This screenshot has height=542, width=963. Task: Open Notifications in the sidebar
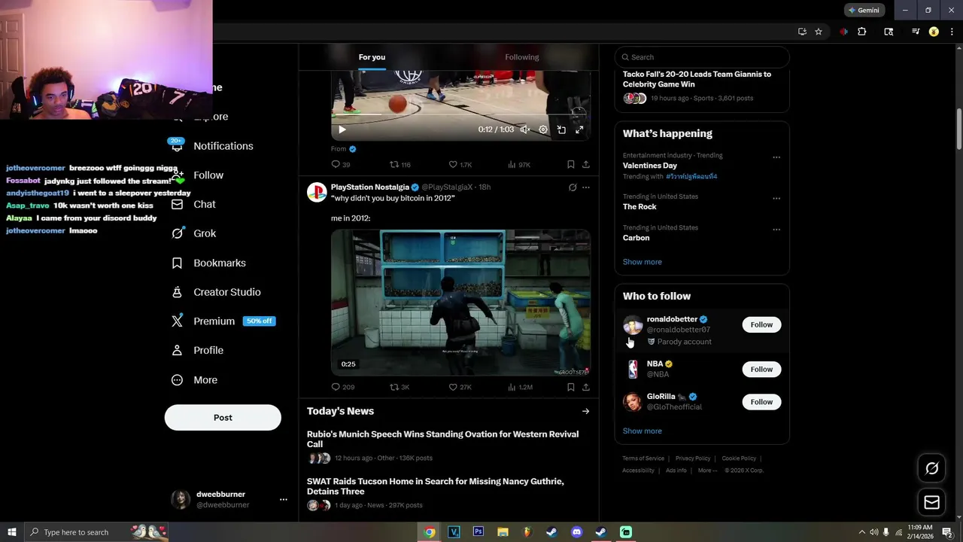[x=213, y=146]
